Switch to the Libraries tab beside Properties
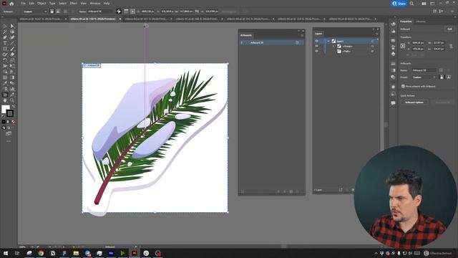Viewport: 458px width, 258px height. tap(421, 21)
